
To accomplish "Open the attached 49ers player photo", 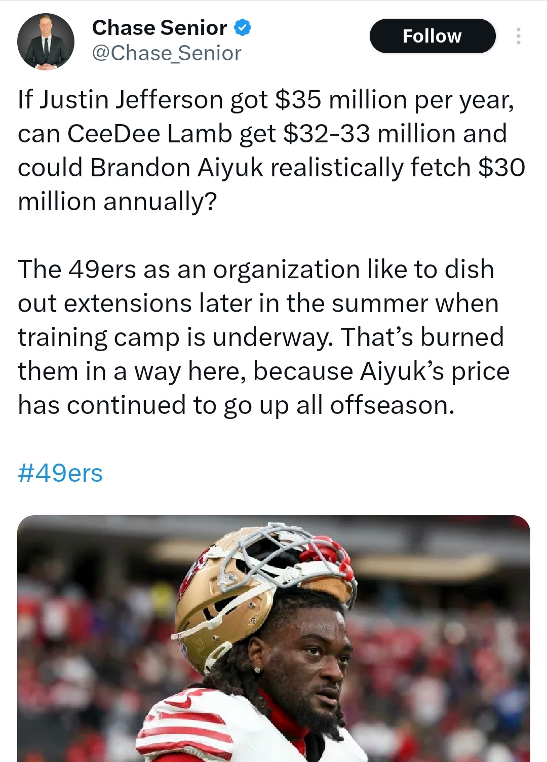I will click(x=273, y=638).
